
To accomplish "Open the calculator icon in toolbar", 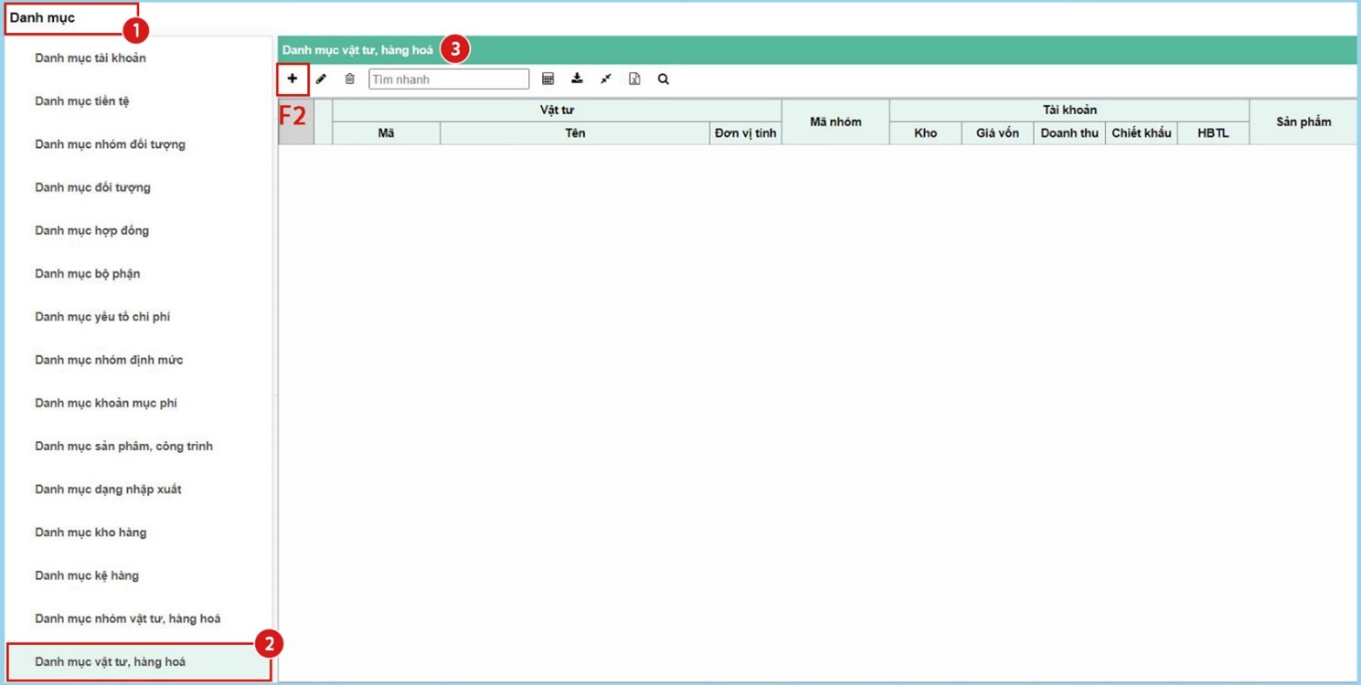I will coord(548,79).
